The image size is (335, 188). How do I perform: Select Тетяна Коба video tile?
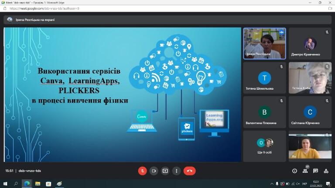click(310, 78)
